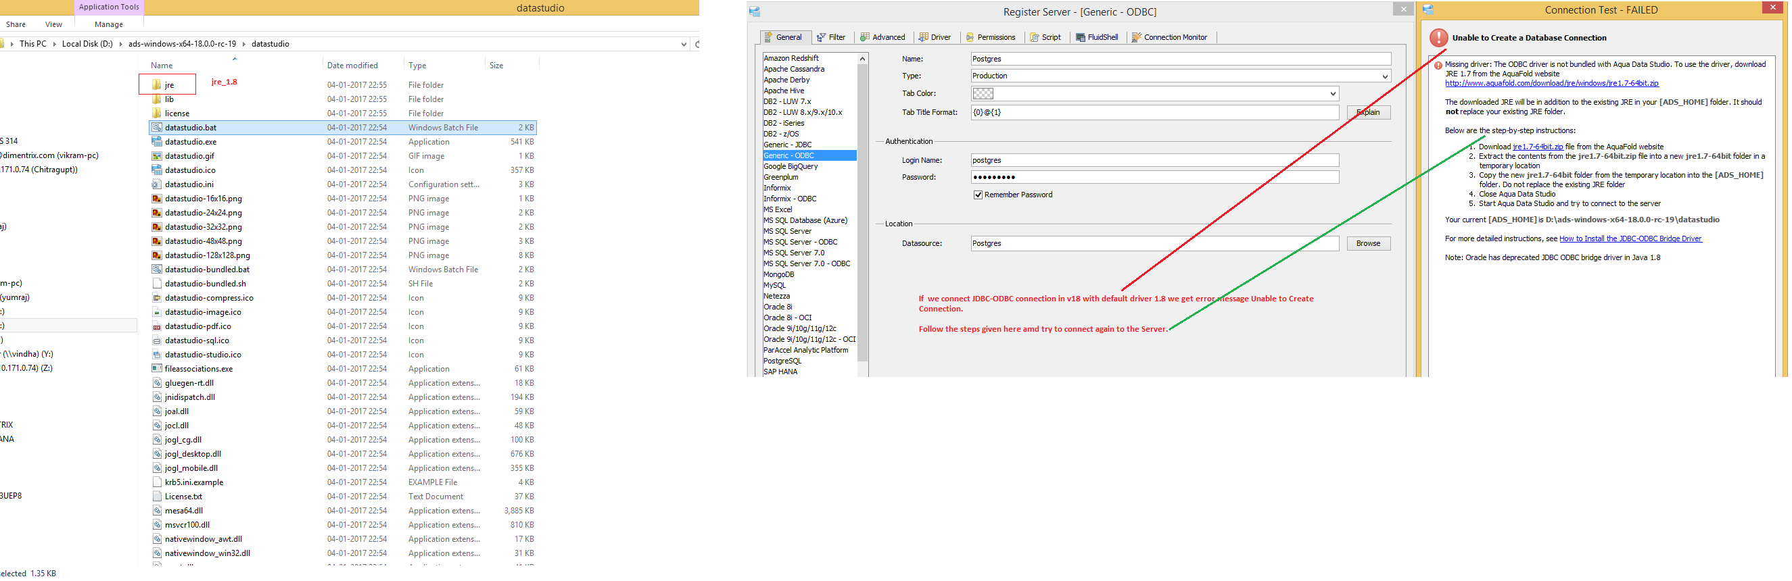Click the database list scroll-up arrow
1792x581 pixels.
863,59
